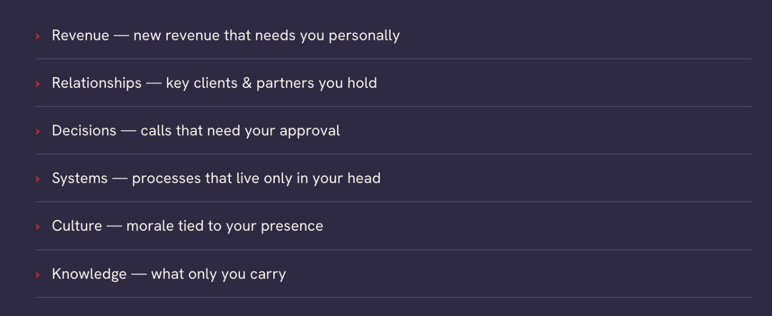Click the text 'what only you carry'
Image resolution: width=772 pixels, height=316 pixels.
218,274
